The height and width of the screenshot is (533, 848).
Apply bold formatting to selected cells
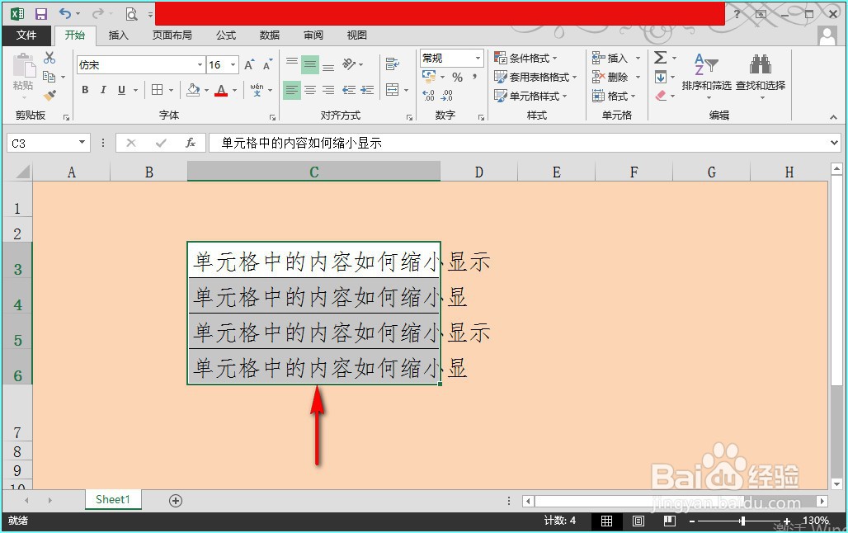85,89
